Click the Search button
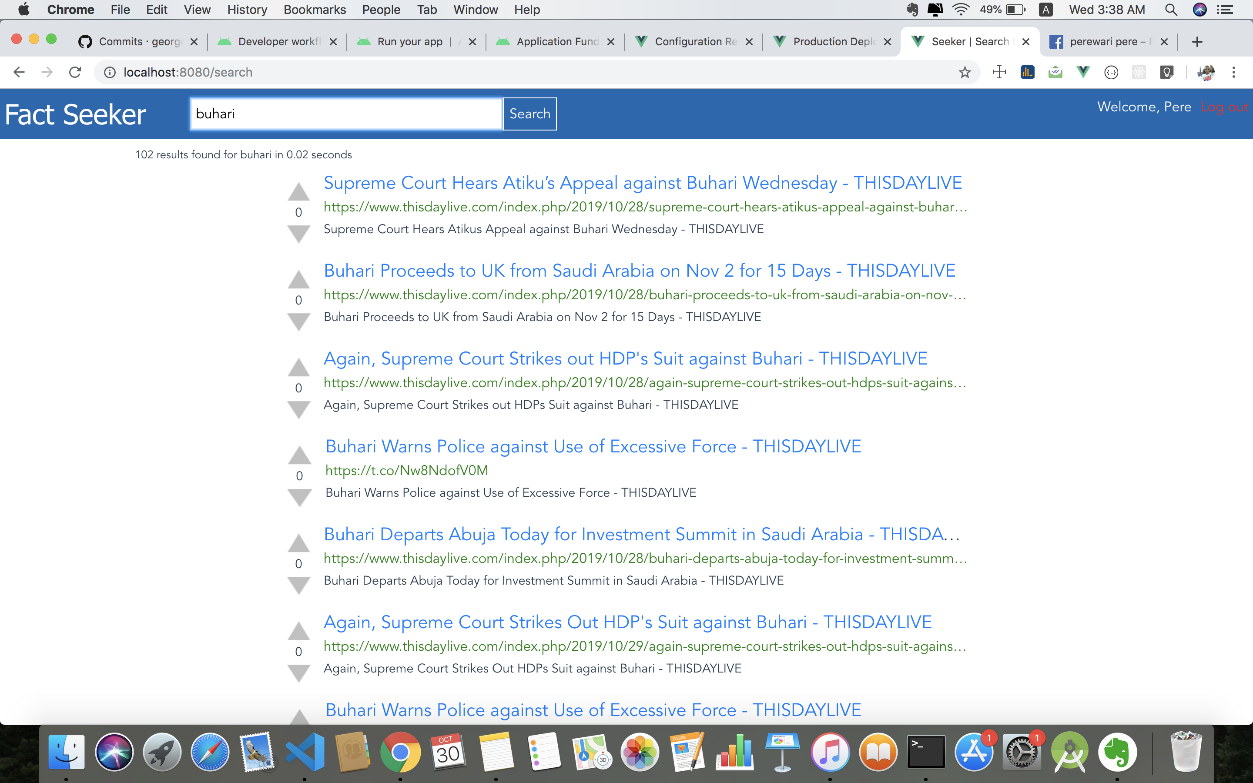This screenshot has width=1253, height=783. click(529, 114)
